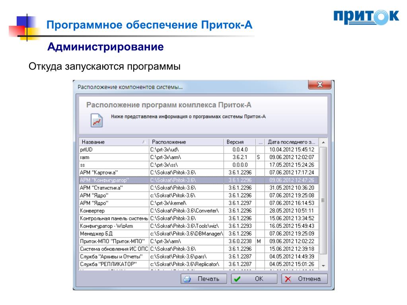Click the Печать button
The height and width of the screenshot is (305, 407).
(204, 279)
